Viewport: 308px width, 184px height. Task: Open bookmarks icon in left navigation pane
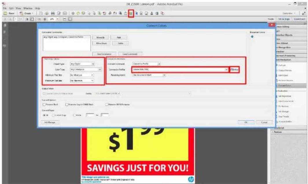point(5,32)
